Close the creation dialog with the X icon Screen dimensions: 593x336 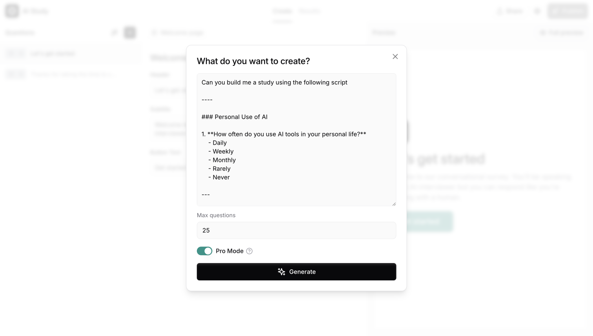pyautogui.click(x=395, y=56)
